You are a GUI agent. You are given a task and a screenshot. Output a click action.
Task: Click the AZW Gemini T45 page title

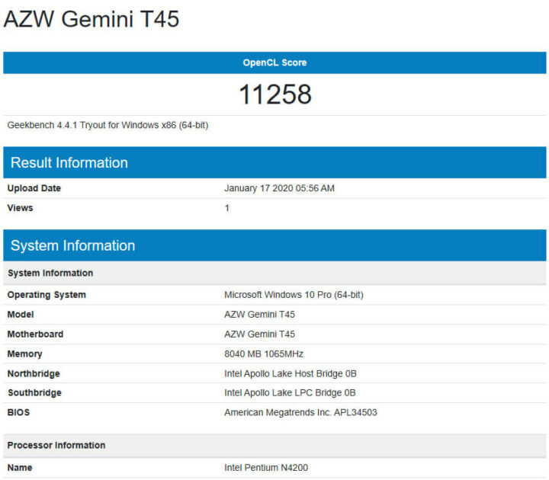(91, 19)
